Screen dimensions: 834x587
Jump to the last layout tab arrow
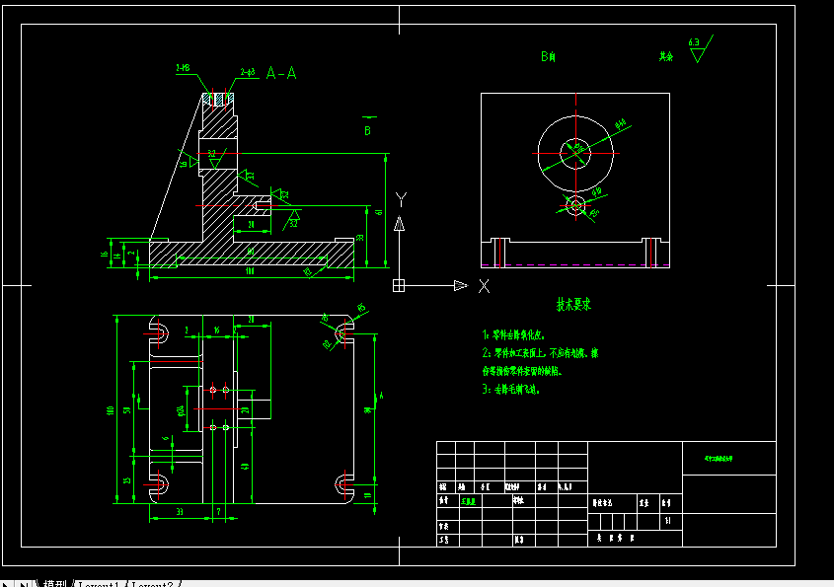tap(25, 584)
